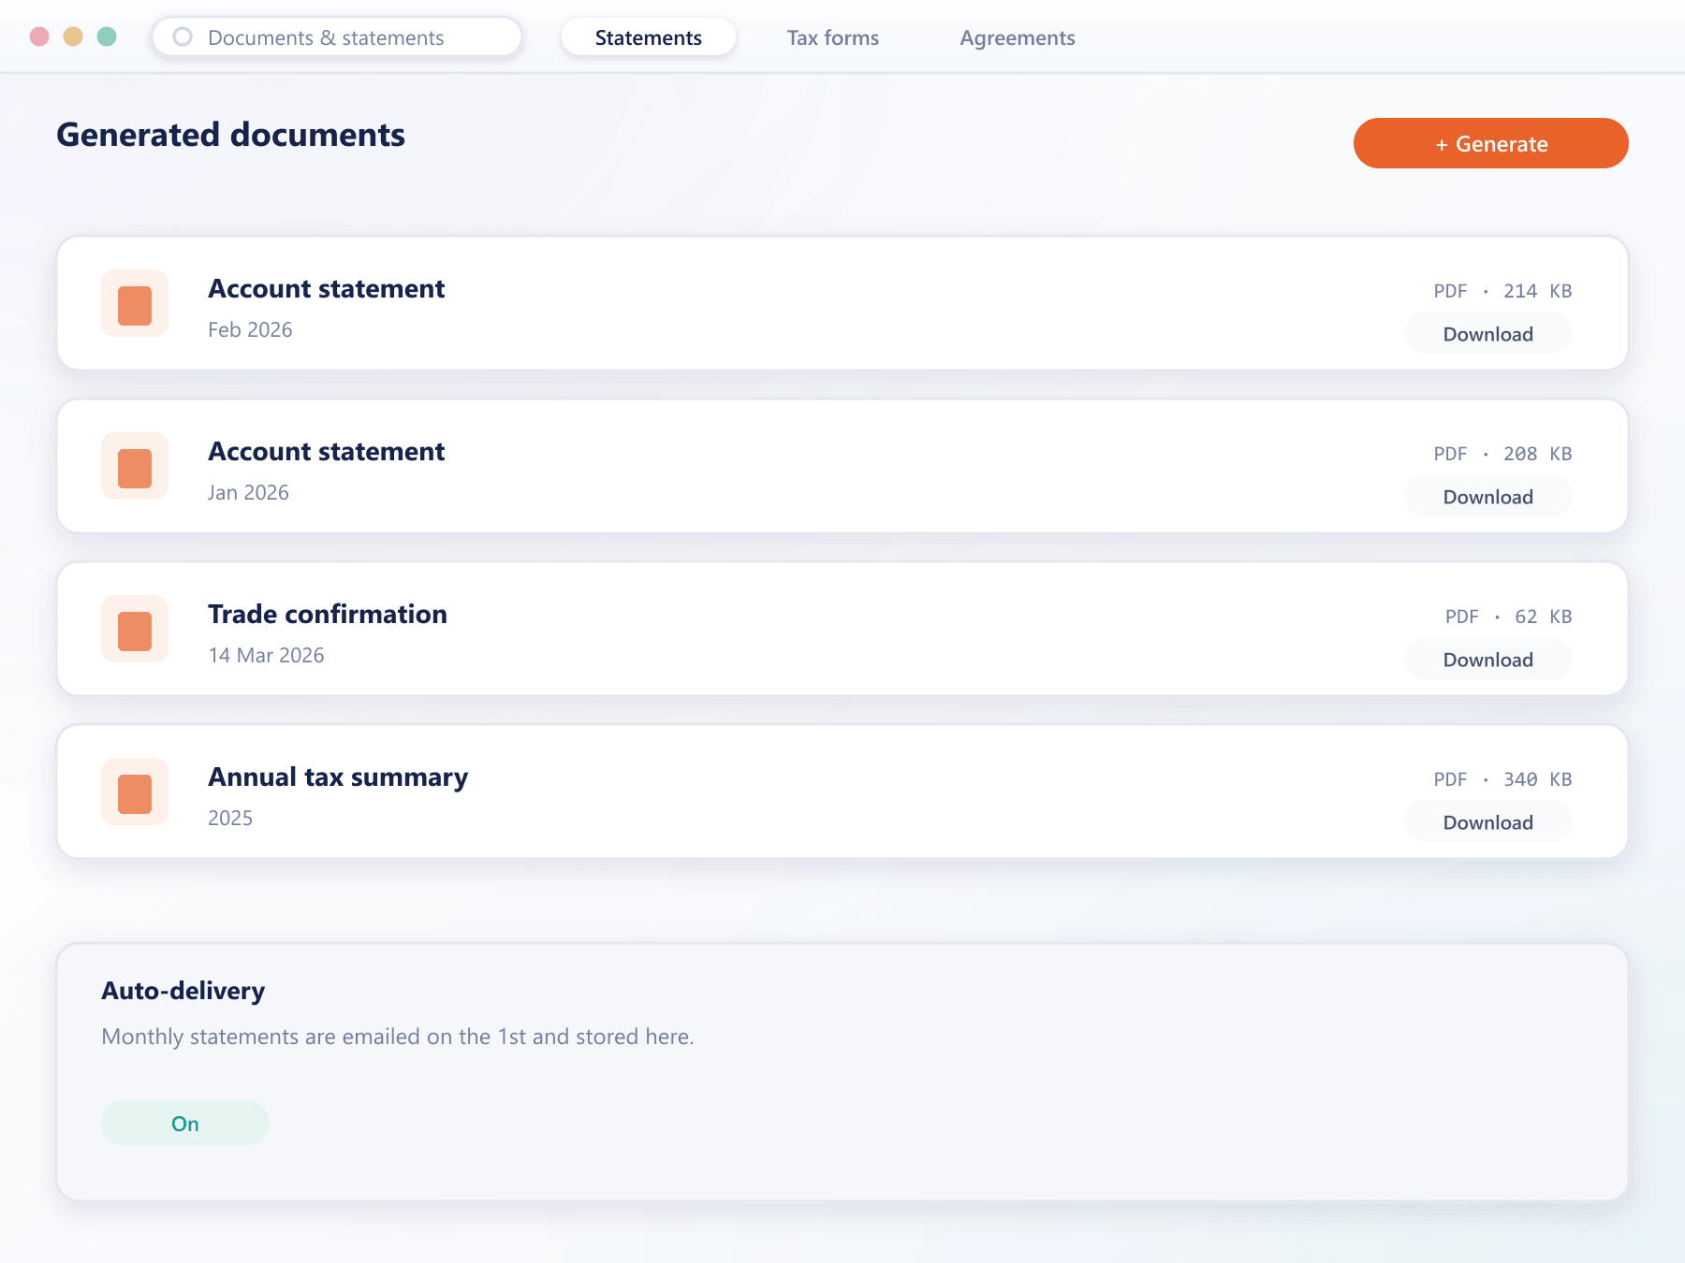This screenshot has height=1263, width=1685.
Task: Click the Trade confirmation document icon
Action: (135, 630)
